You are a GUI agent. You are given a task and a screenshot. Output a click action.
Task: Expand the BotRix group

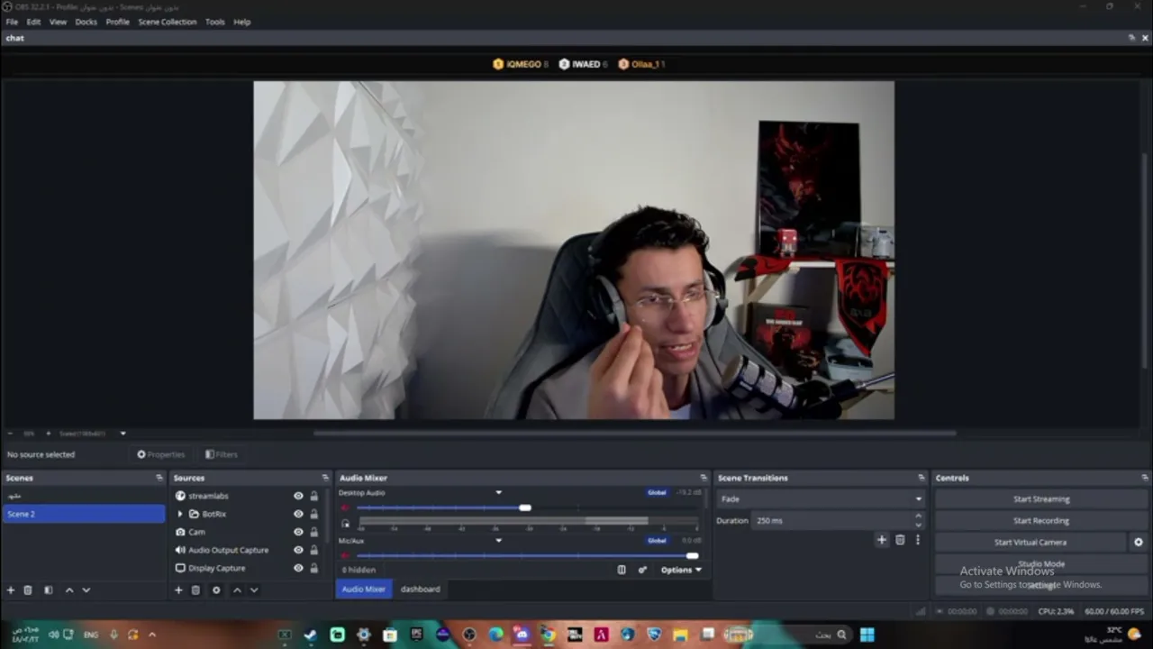click(x=180, y=514)
